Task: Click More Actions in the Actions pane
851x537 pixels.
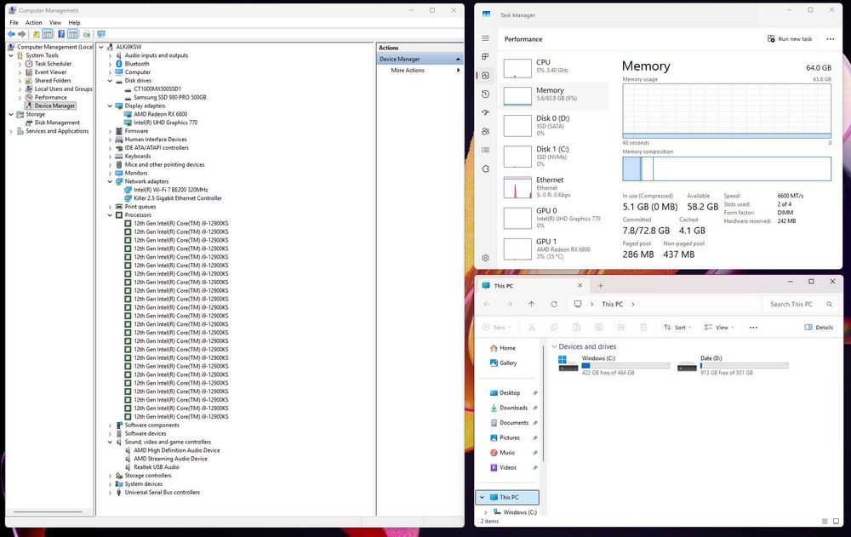Action: click(408, 70)
